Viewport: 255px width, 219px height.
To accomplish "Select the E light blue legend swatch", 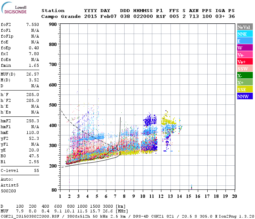I will [245, 41].
